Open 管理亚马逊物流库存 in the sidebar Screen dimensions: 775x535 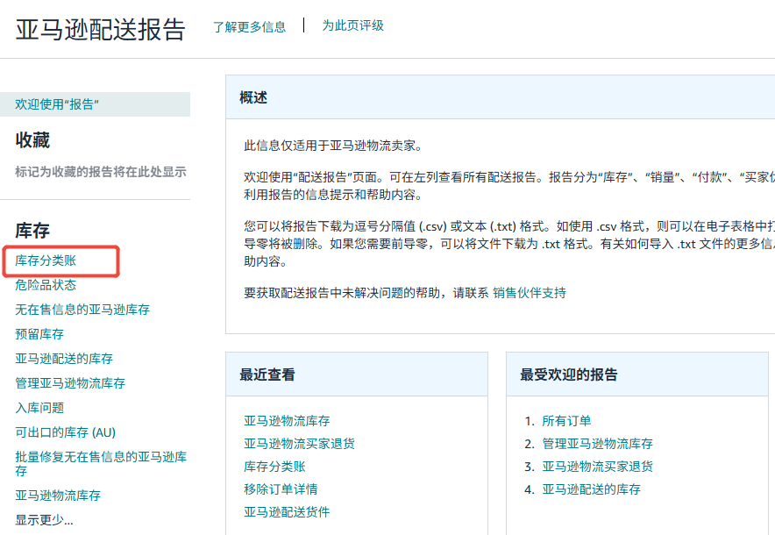click(x=69, y=383)
